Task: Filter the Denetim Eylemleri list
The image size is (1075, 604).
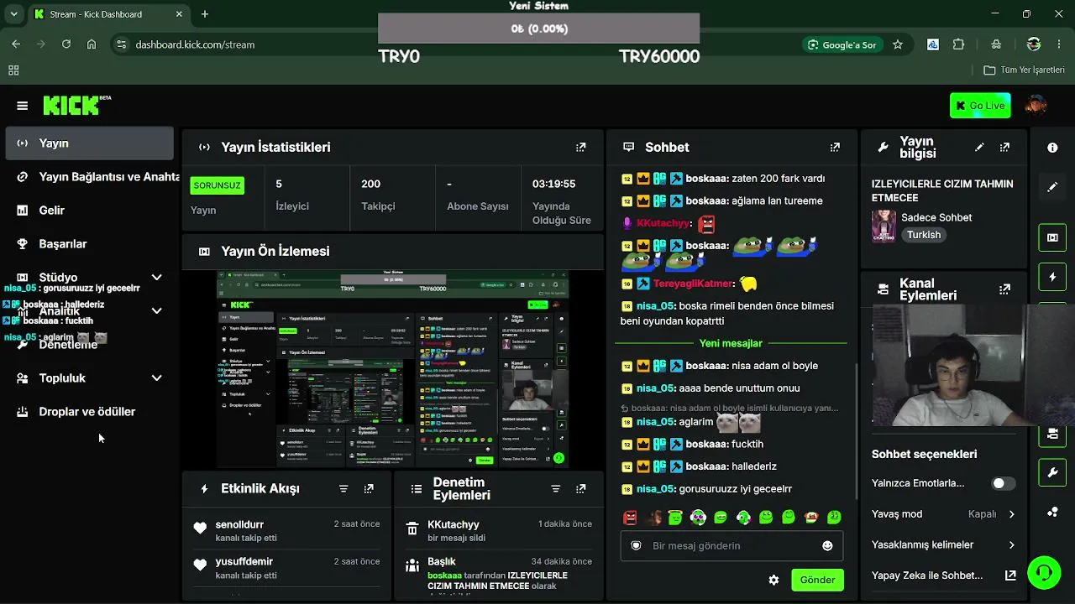Action: pos(555,488)
